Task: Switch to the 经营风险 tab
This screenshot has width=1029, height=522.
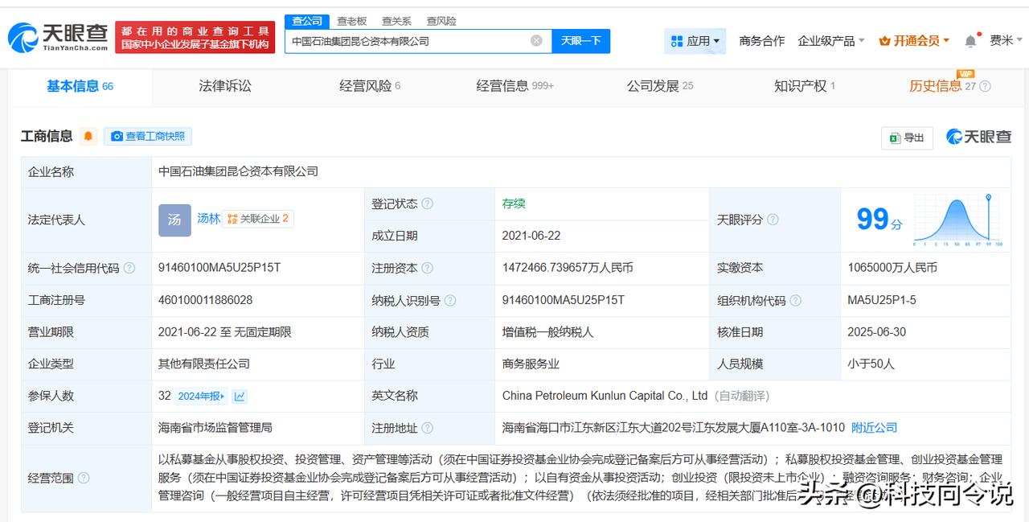Action: pyautogui.click(x=370, y=86)
